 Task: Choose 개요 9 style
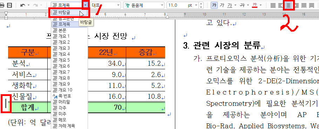[x=69, y=84]
